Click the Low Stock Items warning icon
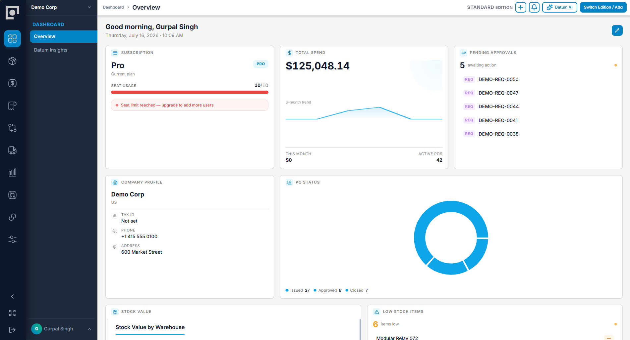This screenshot has height=340, width=630. point(376,312)
